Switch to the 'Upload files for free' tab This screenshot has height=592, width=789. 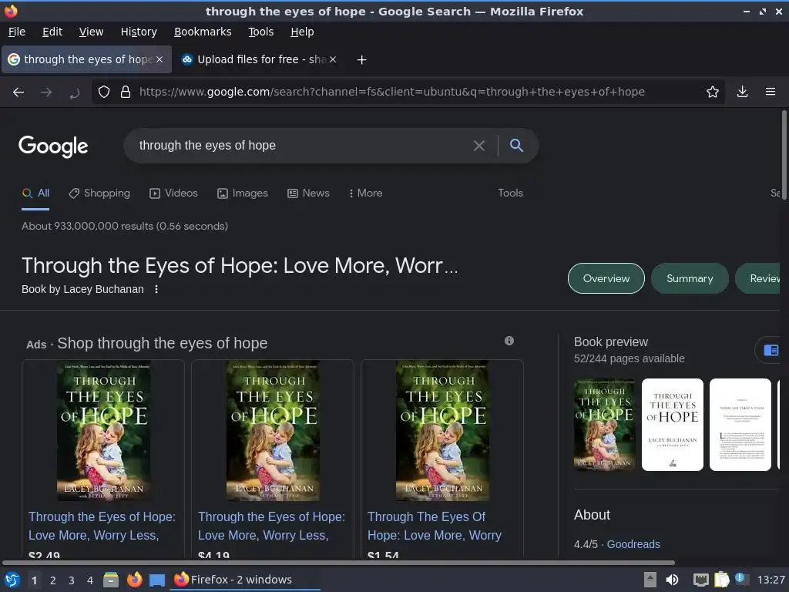[259, 59]
